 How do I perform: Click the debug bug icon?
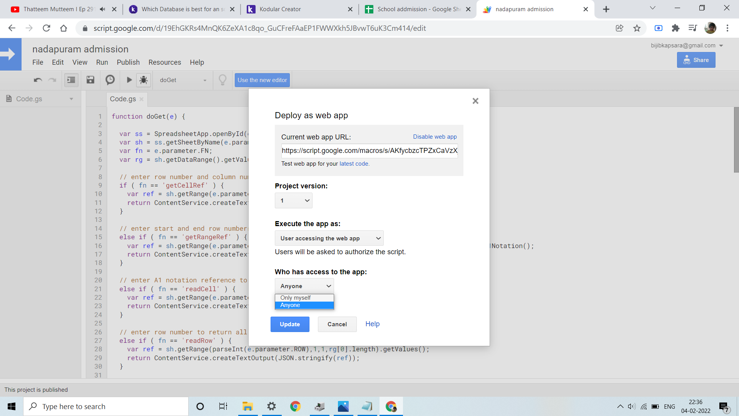coord(144,80)
